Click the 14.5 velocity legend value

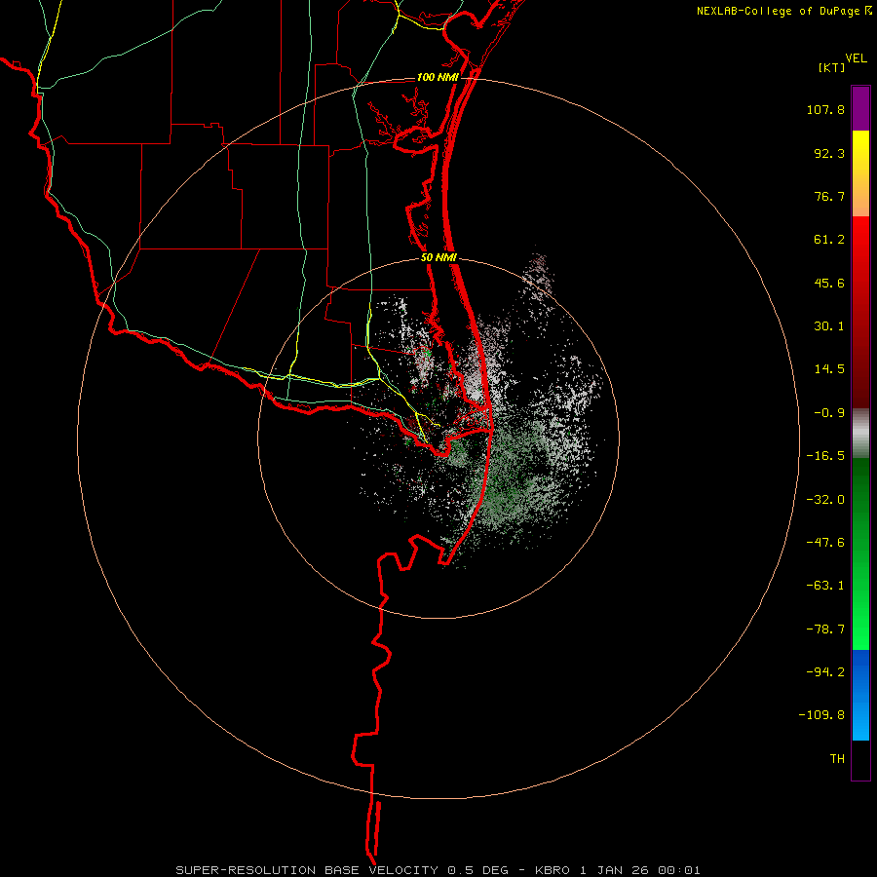[x=829, y=369]
